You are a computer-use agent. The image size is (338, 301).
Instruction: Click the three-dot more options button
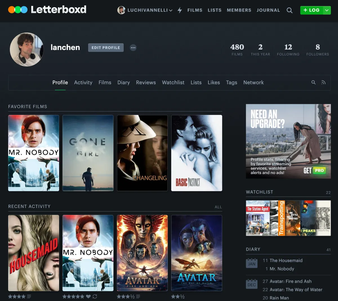click(133, 48)
